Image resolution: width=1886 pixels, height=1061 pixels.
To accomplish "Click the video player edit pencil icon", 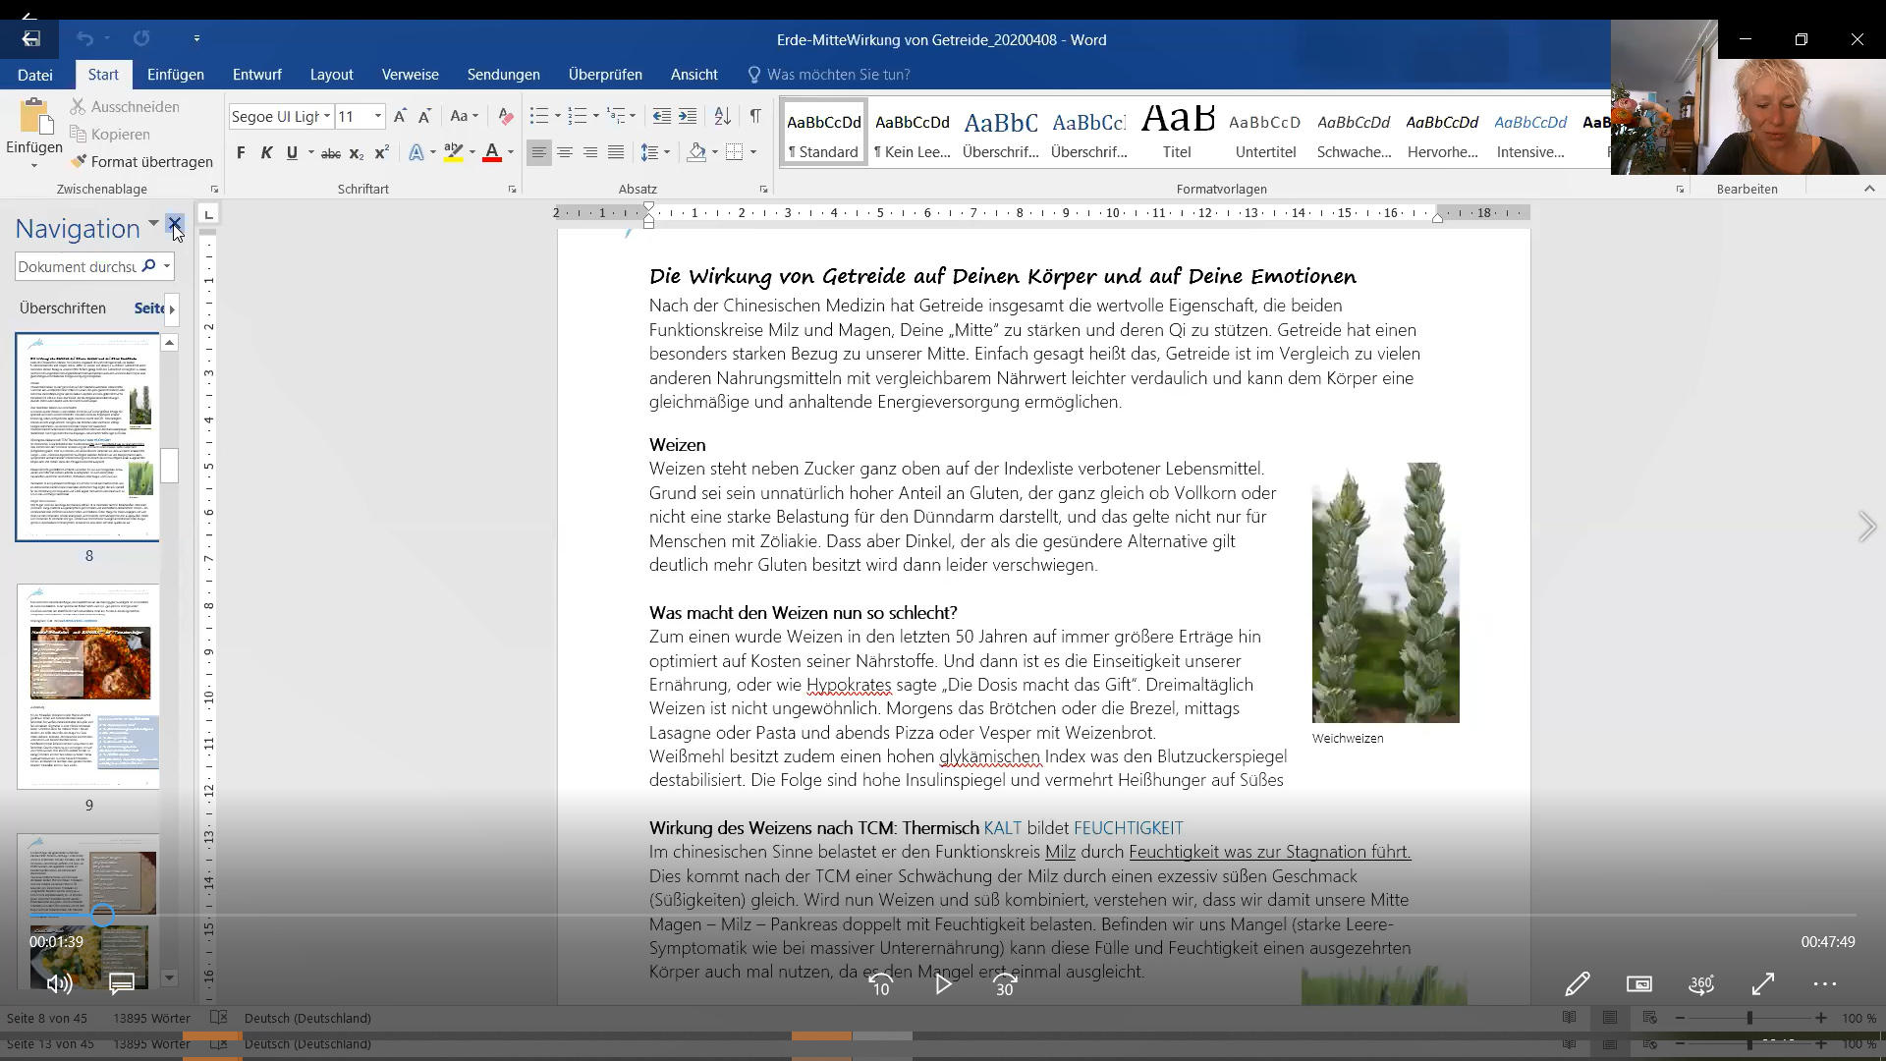I will (x=1578, y=983).
